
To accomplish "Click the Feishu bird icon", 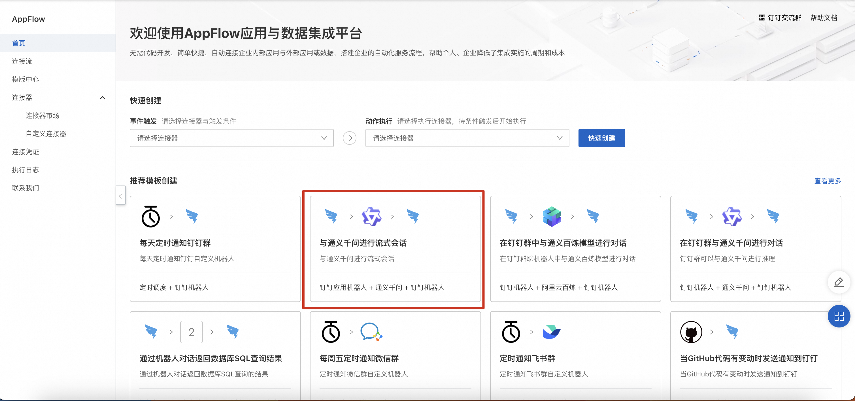I will click(551, 332).
